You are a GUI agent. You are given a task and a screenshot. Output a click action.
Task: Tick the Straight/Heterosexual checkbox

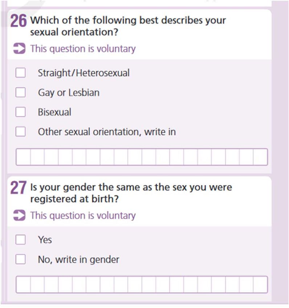[x=20, y=73]
